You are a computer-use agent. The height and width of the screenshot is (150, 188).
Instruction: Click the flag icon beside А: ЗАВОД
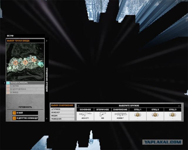tap(8, 93)
